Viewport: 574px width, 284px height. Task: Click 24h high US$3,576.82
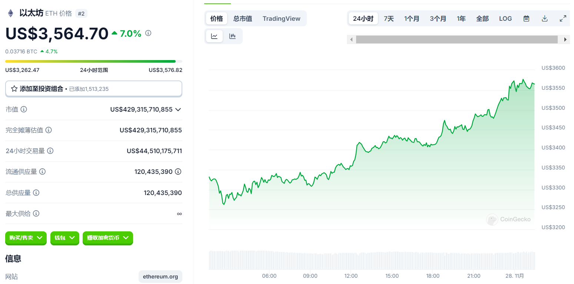pos(165,70)
